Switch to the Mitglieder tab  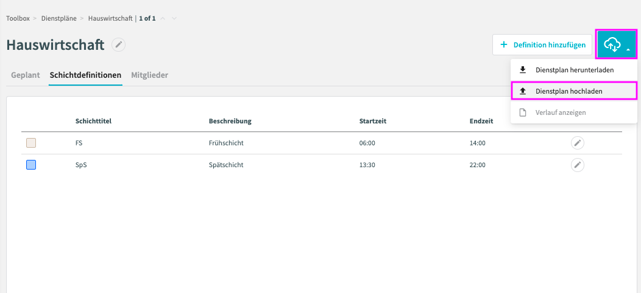[150, 75]
